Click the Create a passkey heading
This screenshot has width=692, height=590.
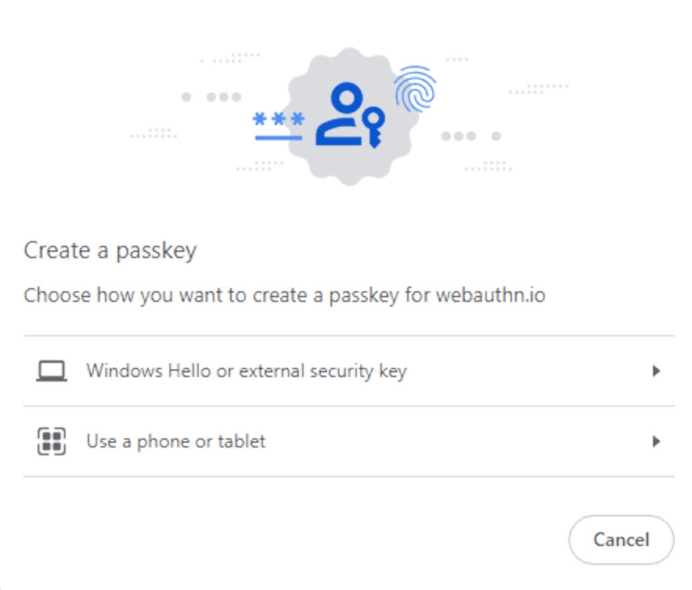tap(110, 251)
